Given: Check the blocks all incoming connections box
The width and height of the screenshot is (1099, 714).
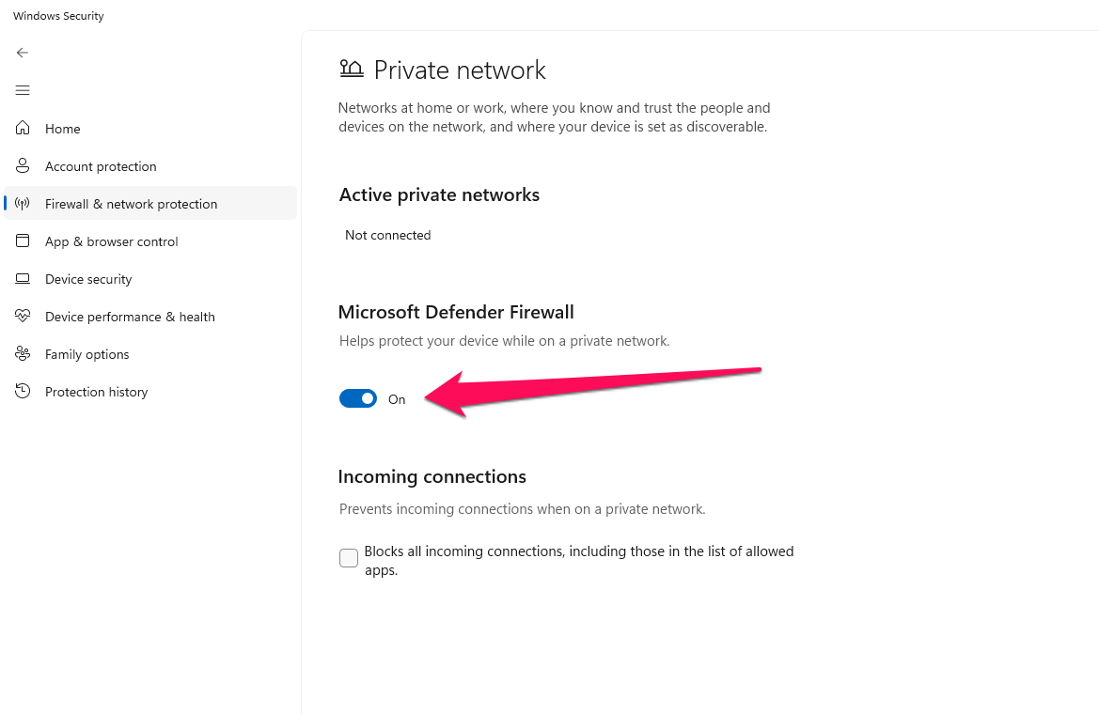Looking at the screenshot, I should click(348, 557).
